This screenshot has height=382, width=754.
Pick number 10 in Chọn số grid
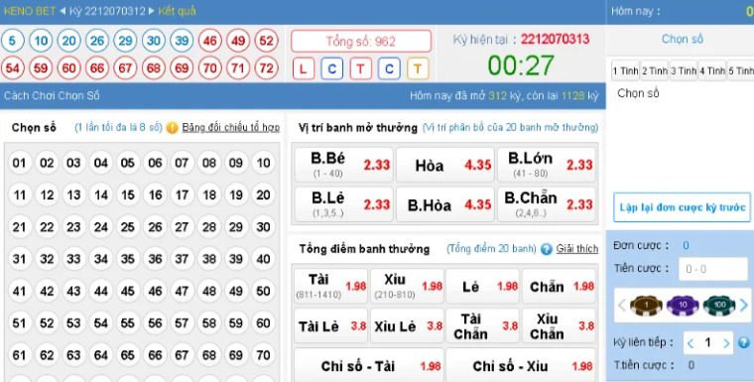pyautogui.click(x=263, y=163)
